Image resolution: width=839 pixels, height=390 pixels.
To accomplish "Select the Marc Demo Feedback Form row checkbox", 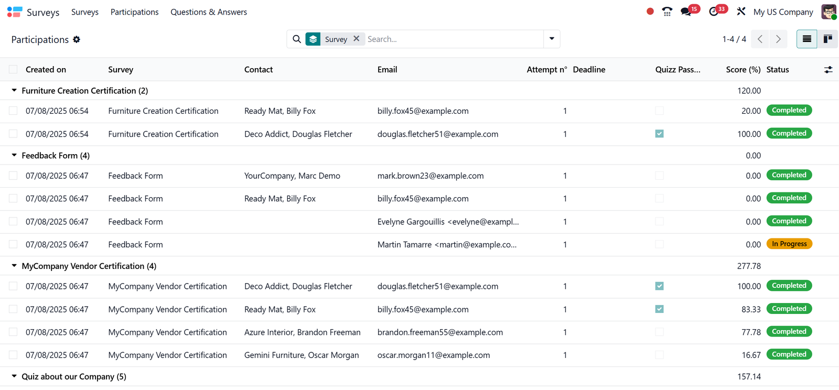I will (x=13, y=176).
